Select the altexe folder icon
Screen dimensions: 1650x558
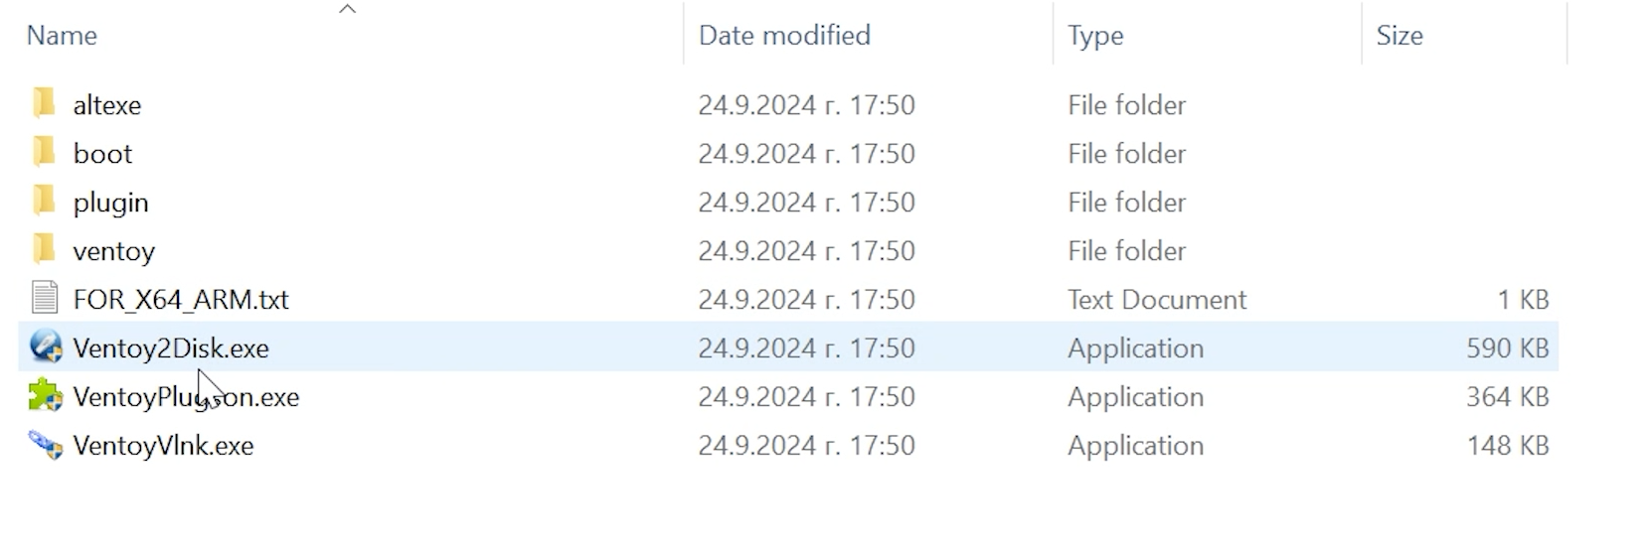coord(44,103)
